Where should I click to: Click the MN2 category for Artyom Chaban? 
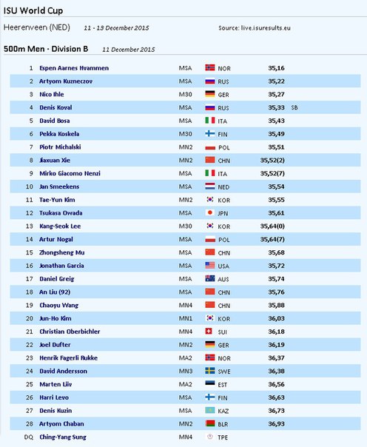pyautogui.click(x=186, y=424)
